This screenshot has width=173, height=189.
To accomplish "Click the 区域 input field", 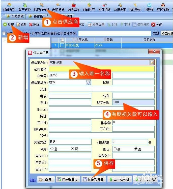I will pyautogui.click(x=133, y=82).
